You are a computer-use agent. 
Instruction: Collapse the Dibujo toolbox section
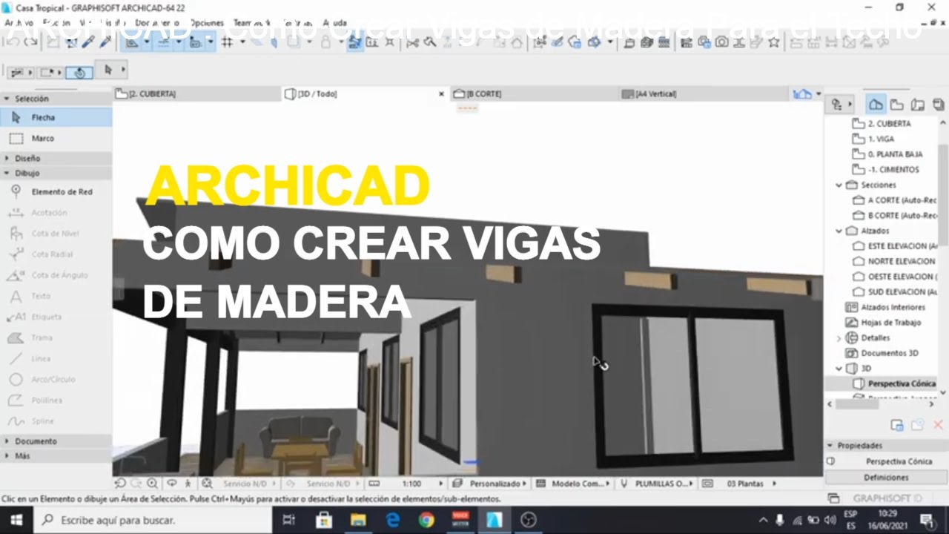pyautogui.click(x=7, y=173)
